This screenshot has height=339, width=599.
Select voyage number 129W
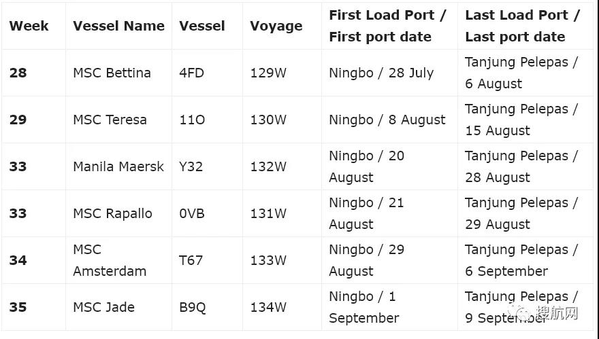click(x=268, y=73)
